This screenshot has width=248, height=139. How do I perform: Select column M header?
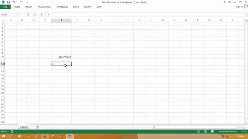point(163,20)
